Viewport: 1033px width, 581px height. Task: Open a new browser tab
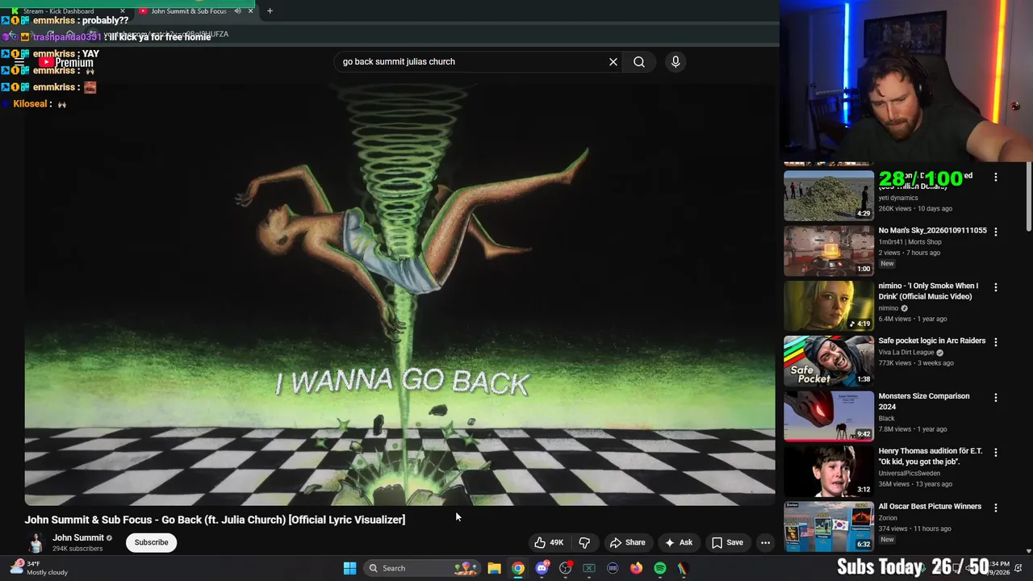click(270, 11)
